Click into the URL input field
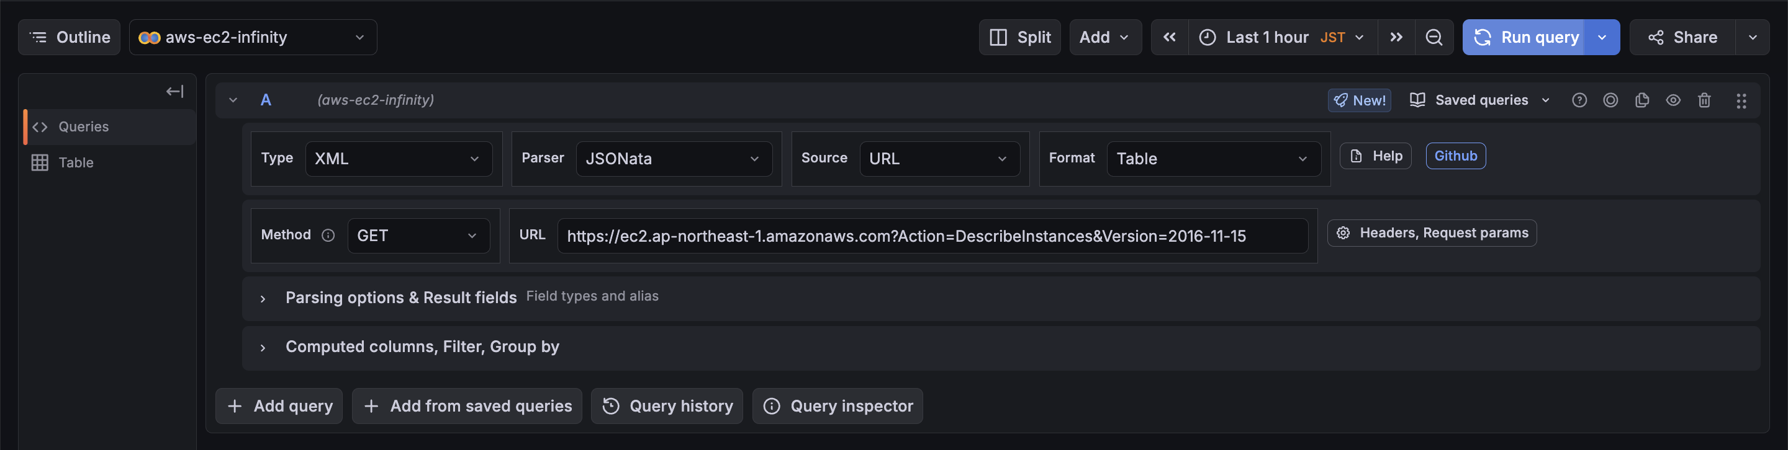Screen dimensions: 1788x450 pyautogui.click(x=931, y=236)
